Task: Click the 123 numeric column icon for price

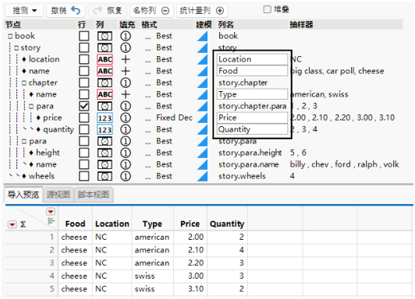Action: click(x=105, y=118)
